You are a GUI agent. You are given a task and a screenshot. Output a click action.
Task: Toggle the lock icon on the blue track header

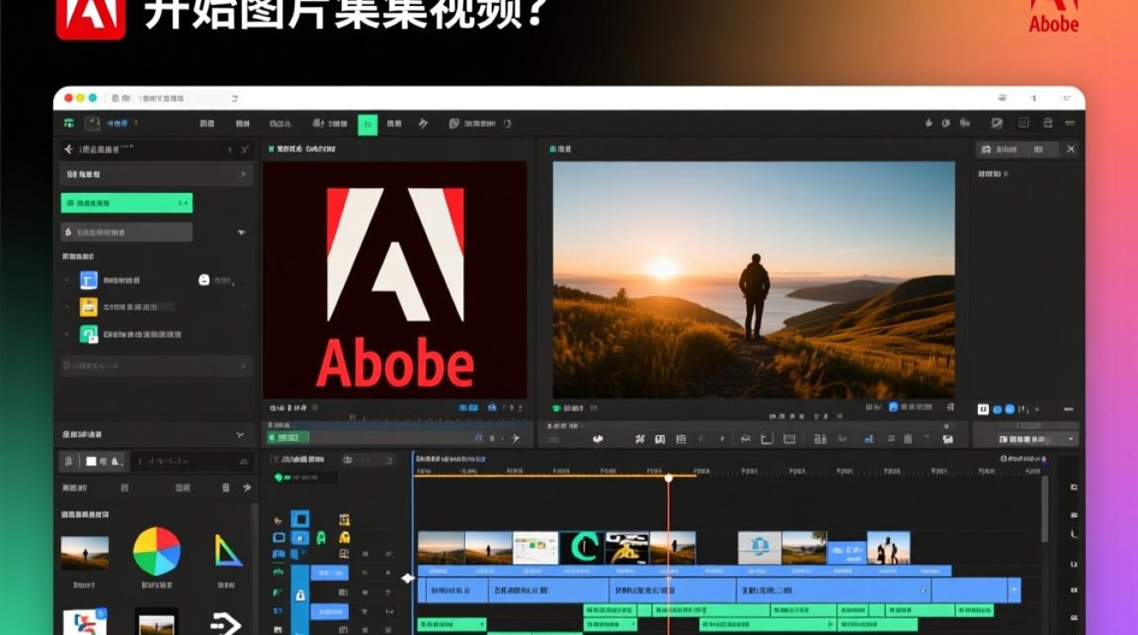point(300,595)
